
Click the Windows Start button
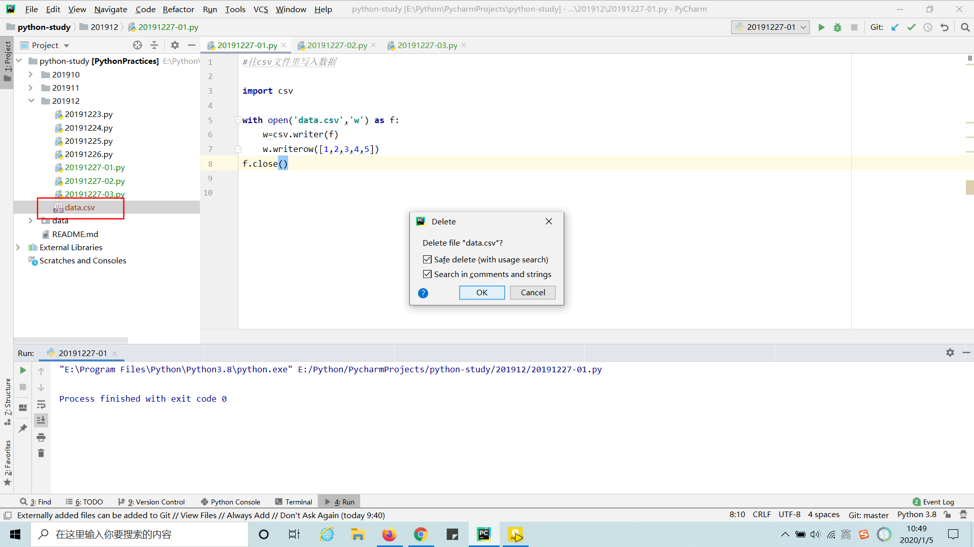15,534
